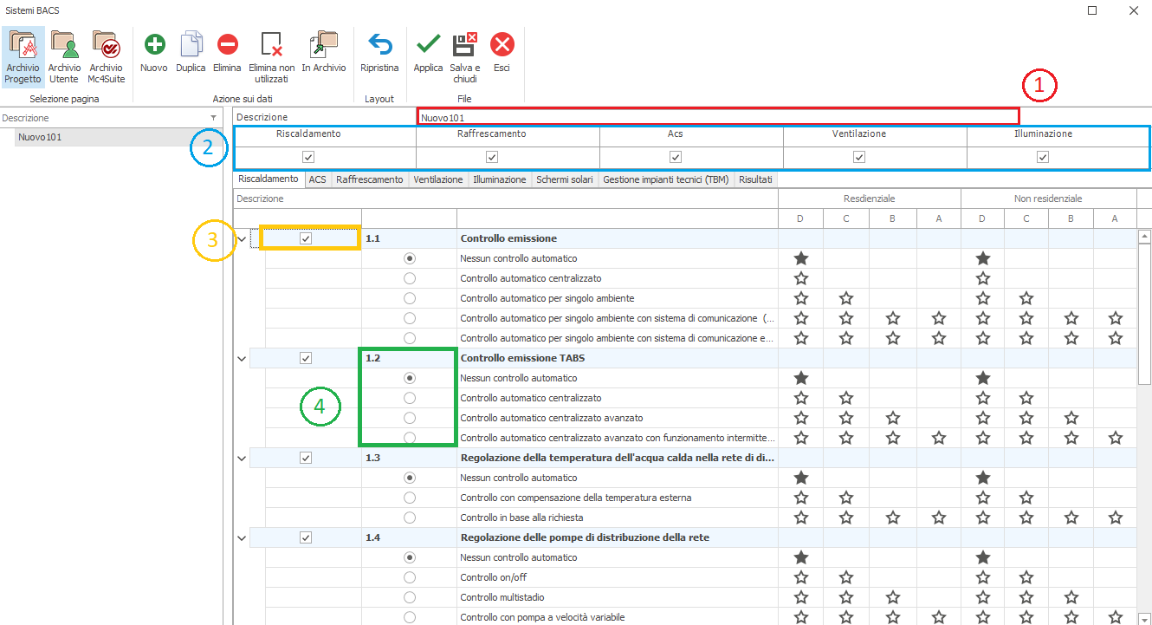Restore layout with the Ripristina icon

click(379, 46)
